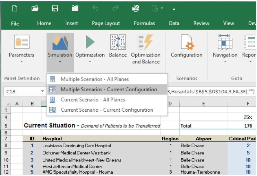
Task: Click the Optimization and Balance icon
Action: 146,42
